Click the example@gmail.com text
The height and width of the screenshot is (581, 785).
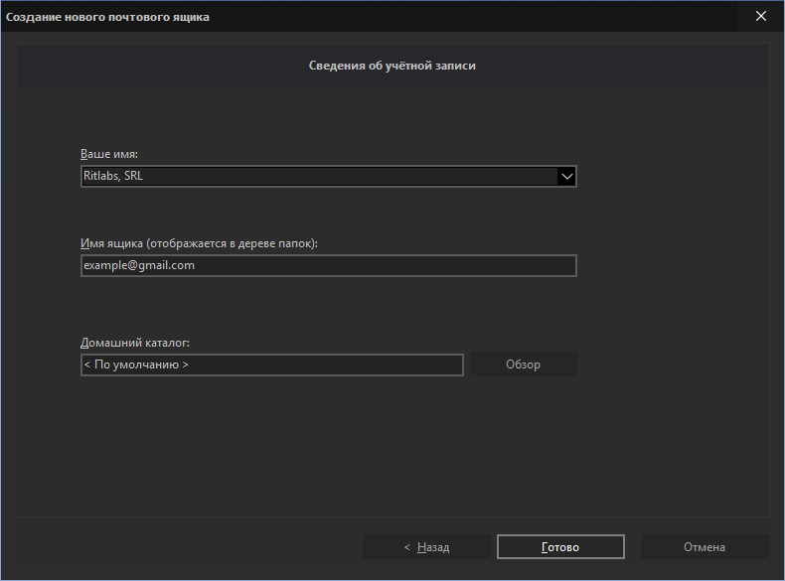pyautogui.click(x=139, y=265)
